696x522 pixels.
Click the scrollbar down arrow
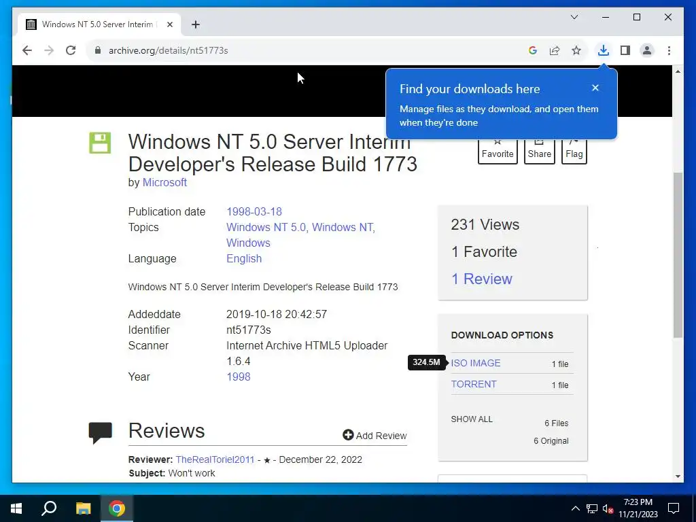tap(678, 476)
